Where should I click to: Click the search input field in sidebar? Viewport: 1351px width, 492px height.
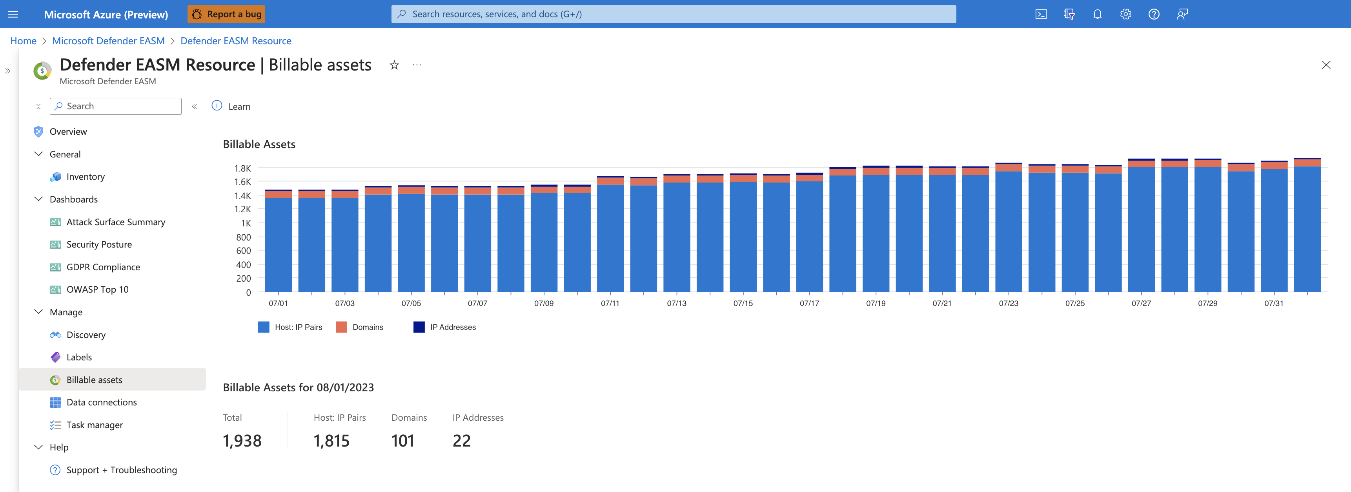coord(117,106)
